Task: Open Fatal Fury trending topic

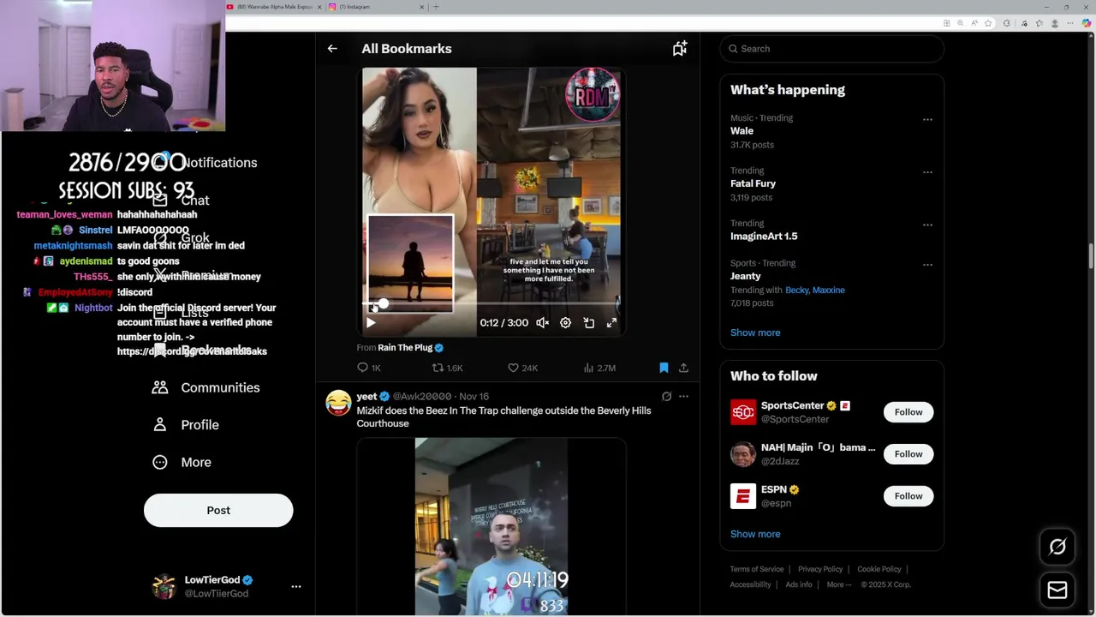Action: (x=753, y=183)
